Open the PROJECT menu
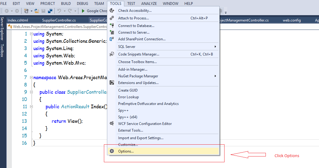The width and height of the screenshot is (319, 168). coord(48,3)
